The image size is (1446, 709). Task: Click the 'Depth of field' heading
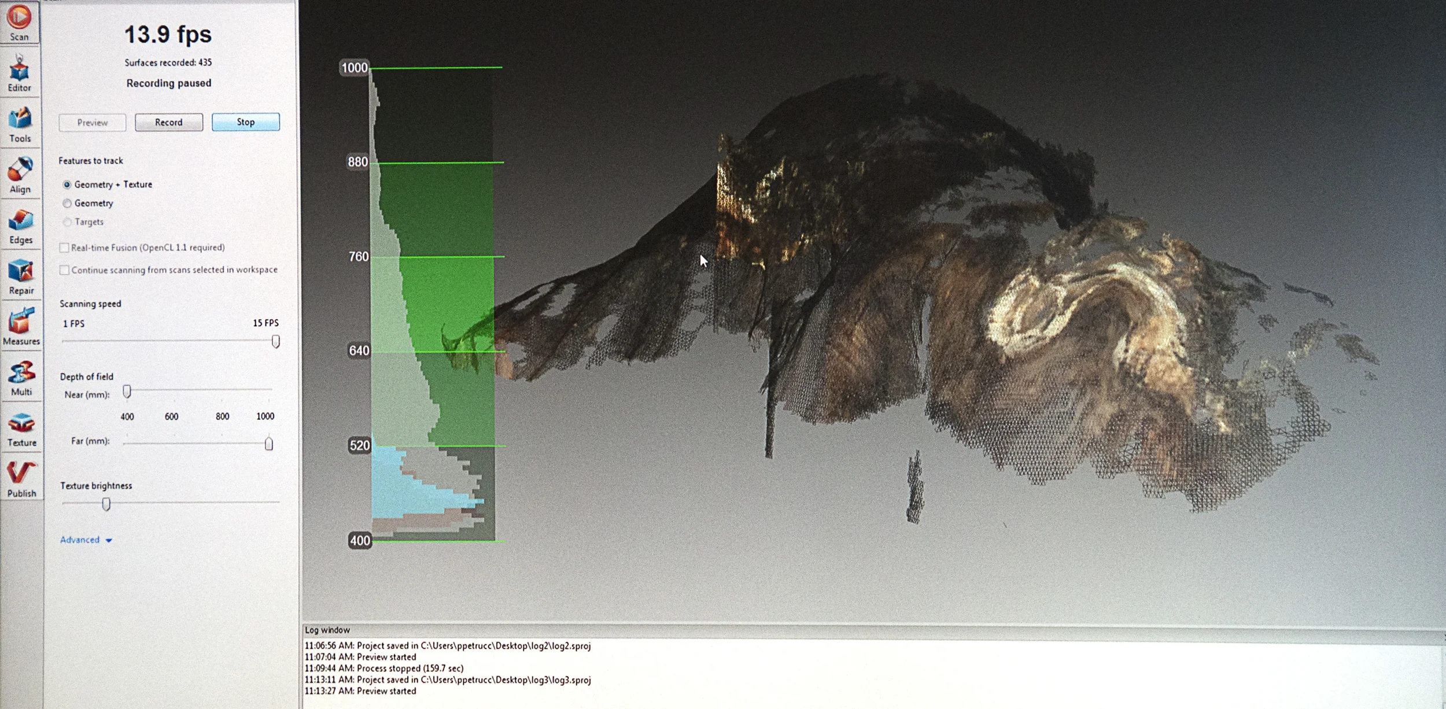pos(87,376)
